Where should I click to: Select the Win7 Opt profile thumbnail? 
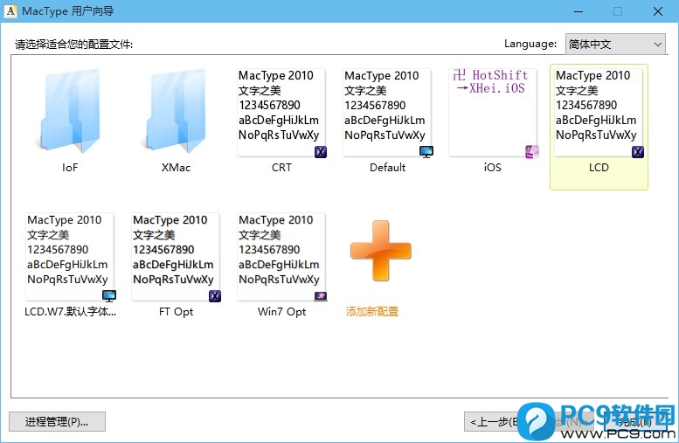pos(281,257)
